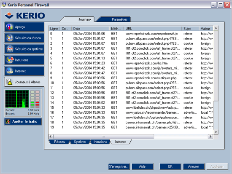Screen dimensions: 232x174
Task: Sort by the Sujet column header
Action: pyautogui.click(x=190, y=29)
